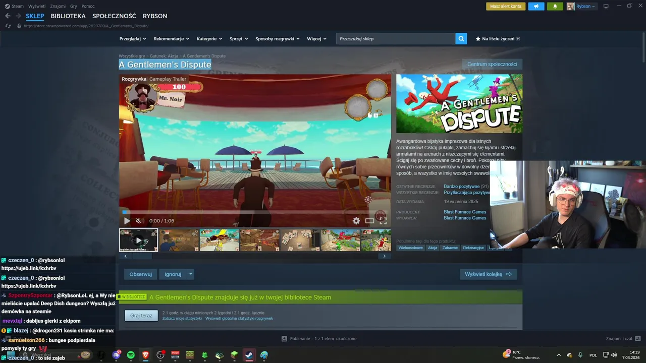Open Wyświetl globalne statystyki rozgrywek link

coord(239,319)
